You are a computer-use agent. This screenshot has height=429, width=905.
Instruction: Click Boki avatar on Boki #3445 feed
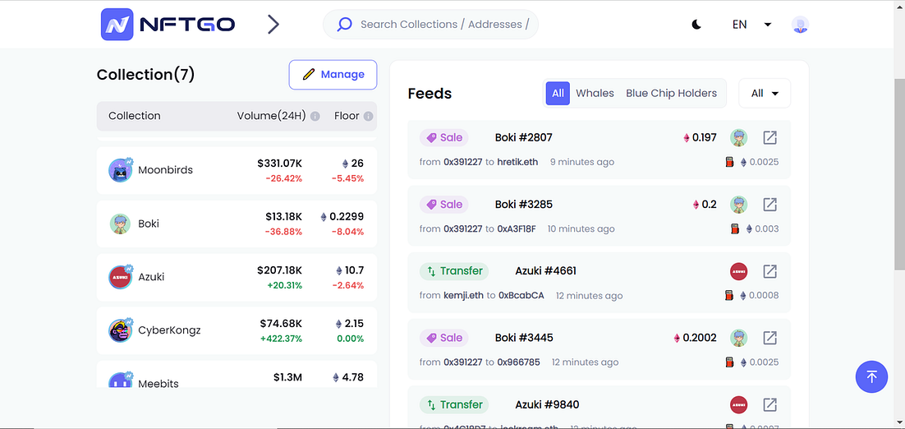tap(739, 338)
